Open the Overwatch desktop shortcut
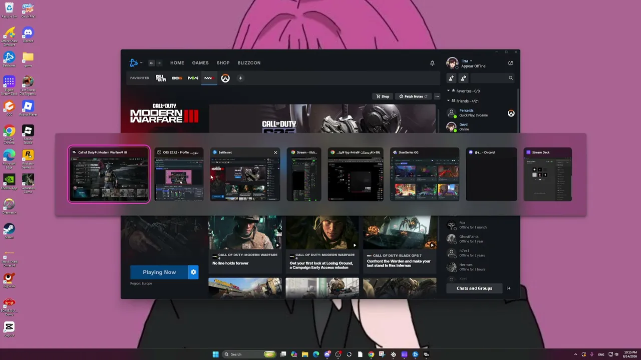Viewport: 641px width, 360px height. click(x=9, y=206)
